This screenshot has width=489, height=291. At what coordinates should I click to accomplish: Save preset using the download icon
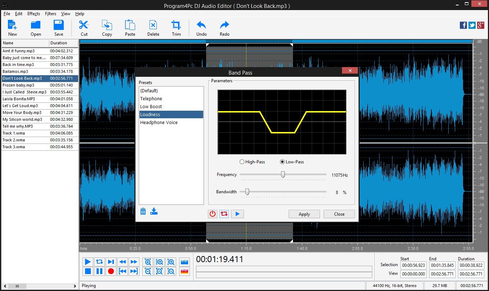tap(154, 211)
